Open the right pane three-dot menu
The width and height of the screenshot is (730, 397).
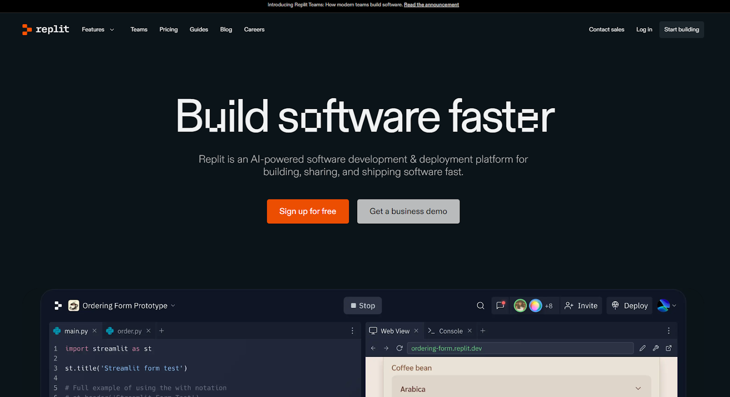(x=669, y=331)
